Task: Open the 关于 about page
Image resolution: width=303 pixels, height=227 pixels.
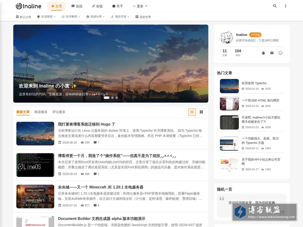Action: pyautogui.click(x=118, y=6)
